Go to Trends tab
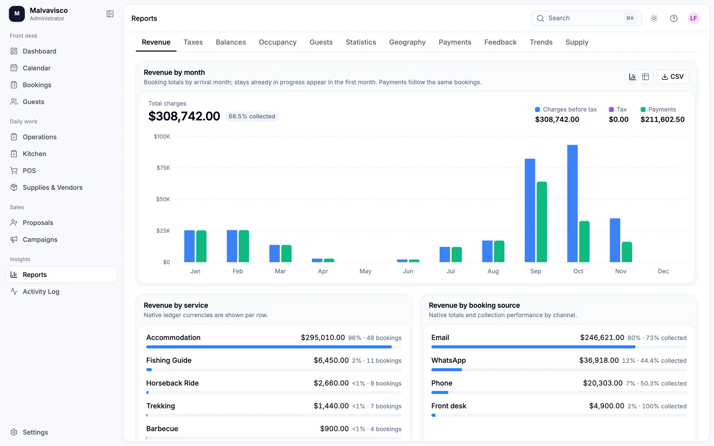This screenshot has height=446, width=714. [541, 42]
